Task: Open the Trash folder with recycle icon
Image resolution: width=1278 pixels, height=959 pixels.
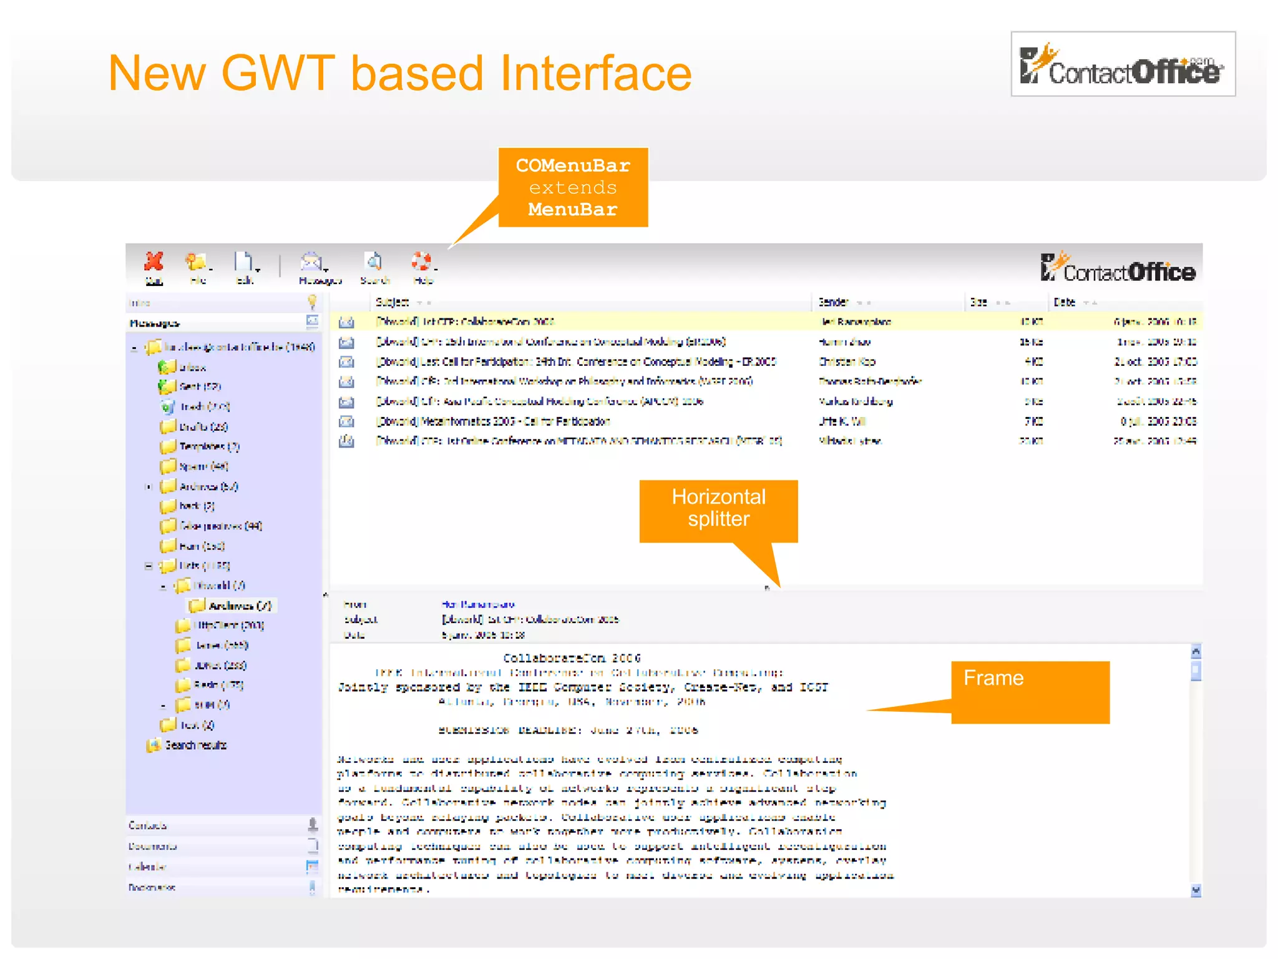Action: [195, 407]
